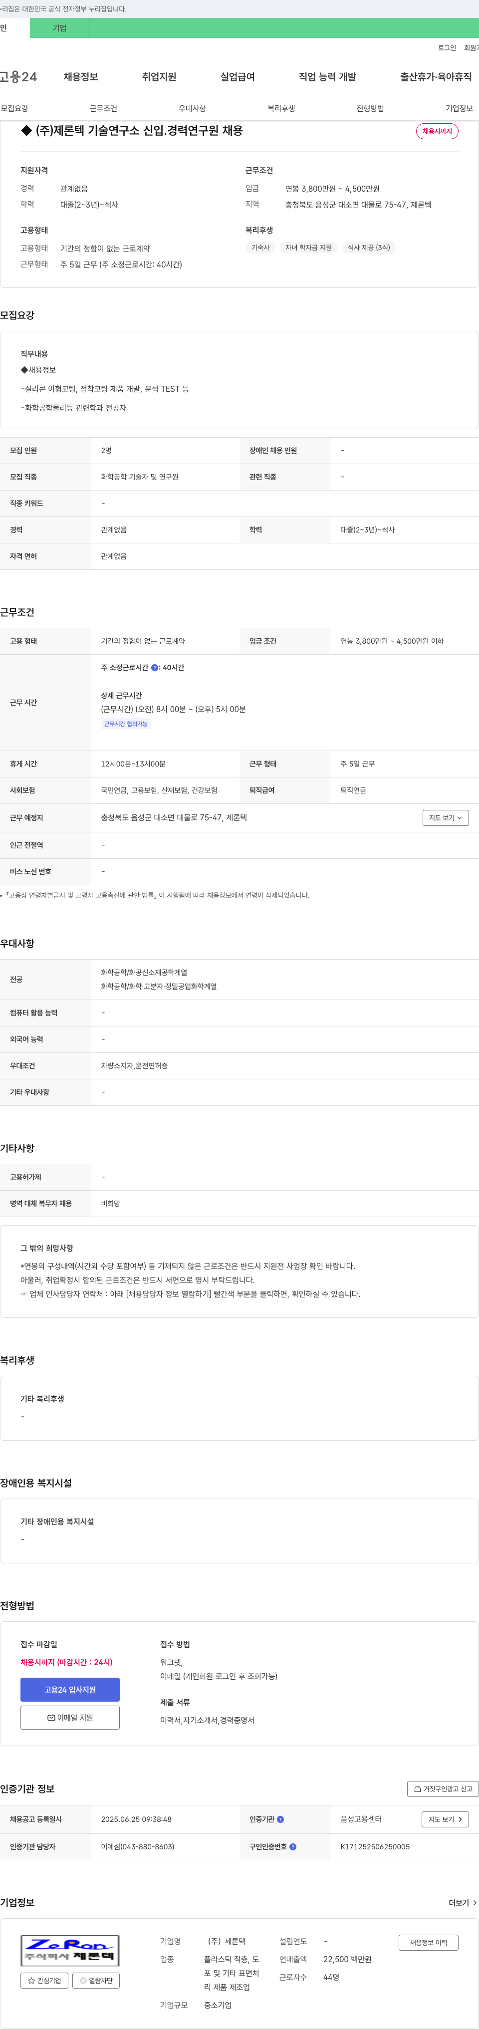This screenshot has height=2029, width=479.
Task: Select the 식사 제공 (3식) tag
Action: coord(369,248)
